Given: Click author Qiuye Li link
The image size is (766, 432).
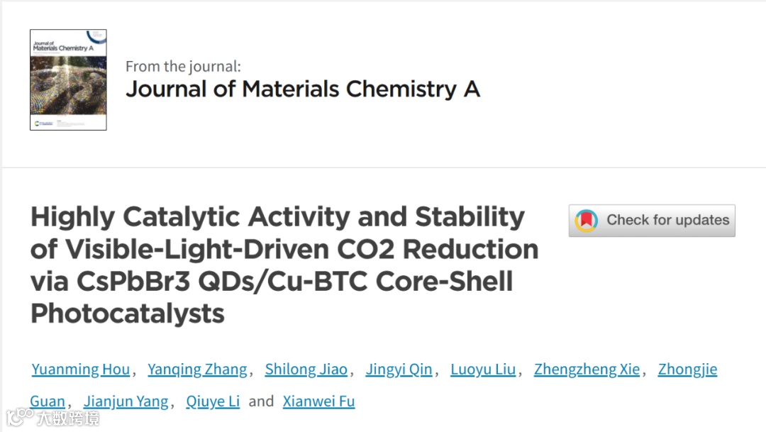Looking at the screenshot, I should (x=213, y=402).
